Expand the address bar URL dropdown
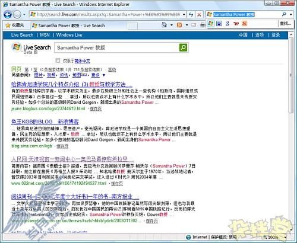 point(184,14)
